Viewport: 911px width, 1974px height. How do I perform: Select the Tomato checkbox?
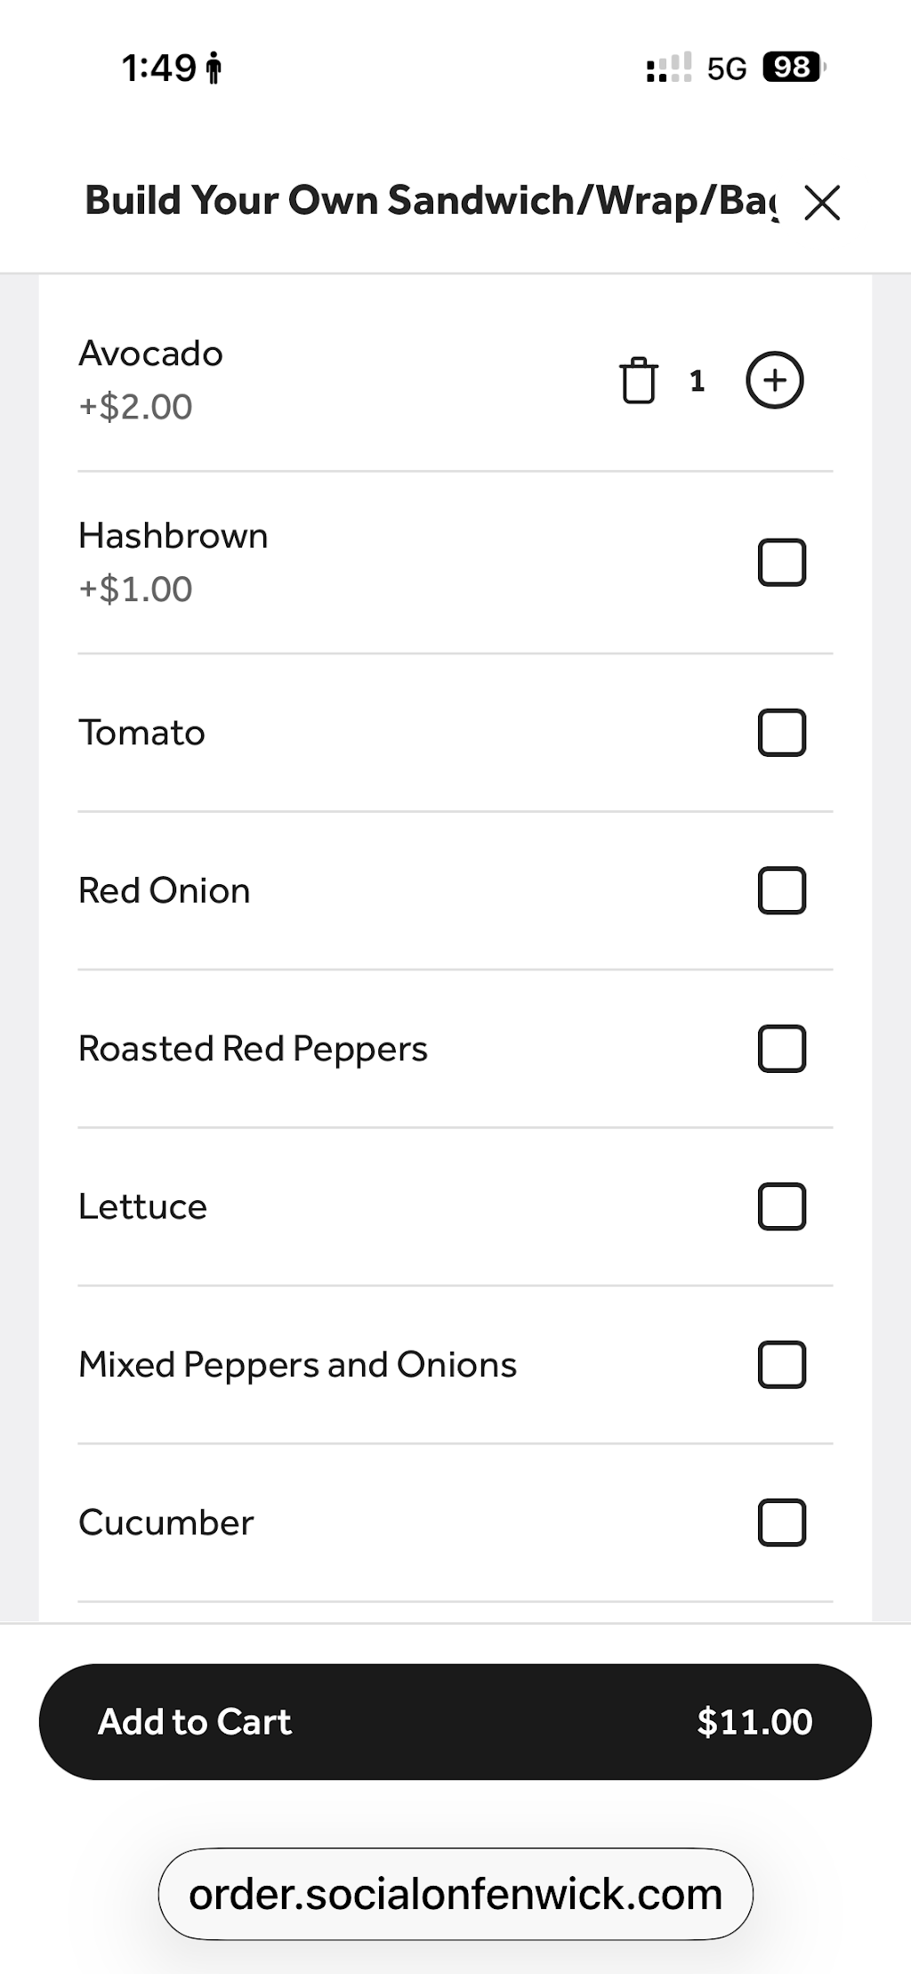click(782, 732)
